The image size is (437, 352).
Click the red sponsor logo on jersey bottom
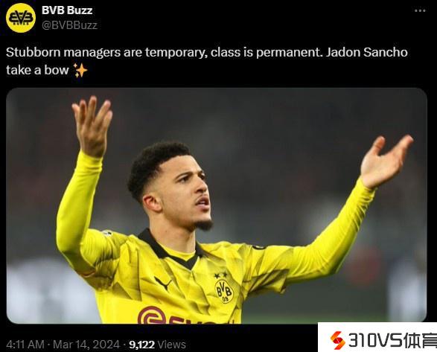click(x=179, y=316)
